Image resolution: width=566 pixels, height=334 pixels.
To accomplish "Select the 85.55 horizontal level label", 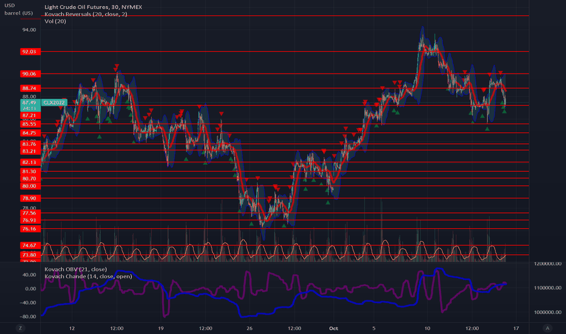I will coord(30,124).
